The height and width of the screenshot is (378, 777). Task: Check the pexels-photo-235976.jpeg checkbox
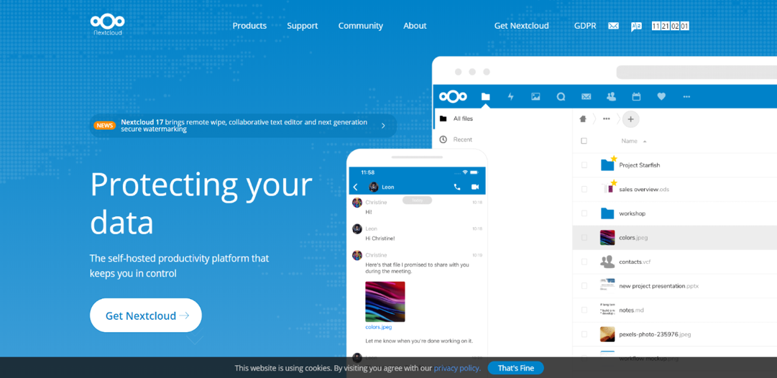tap(584, 334)
